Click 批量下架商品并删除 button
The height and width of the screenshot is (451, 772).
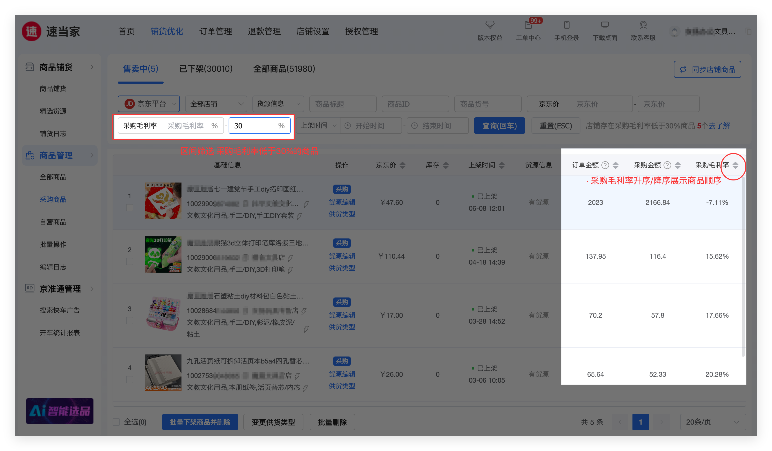(200, 422)
